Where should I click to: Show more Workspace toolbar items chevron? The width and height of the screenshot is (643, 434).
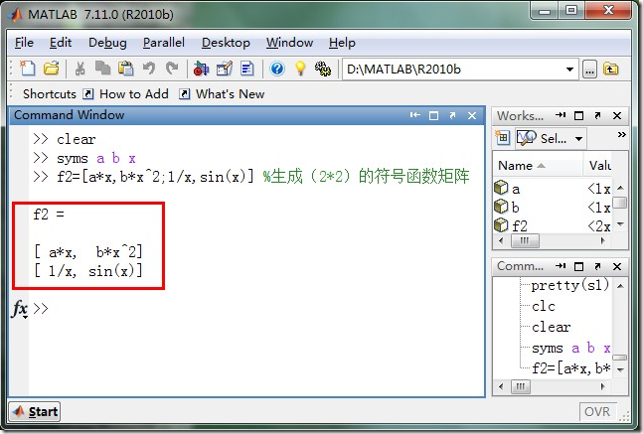(x=622, y=134)
